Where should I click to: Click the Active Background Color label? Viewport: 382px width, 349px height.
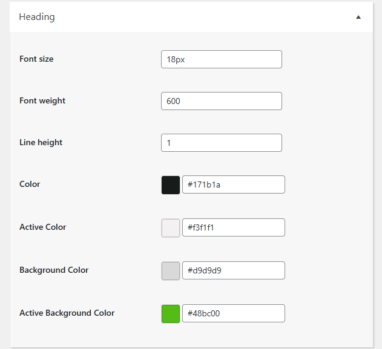pyautogui.click(x=67, y=313)
